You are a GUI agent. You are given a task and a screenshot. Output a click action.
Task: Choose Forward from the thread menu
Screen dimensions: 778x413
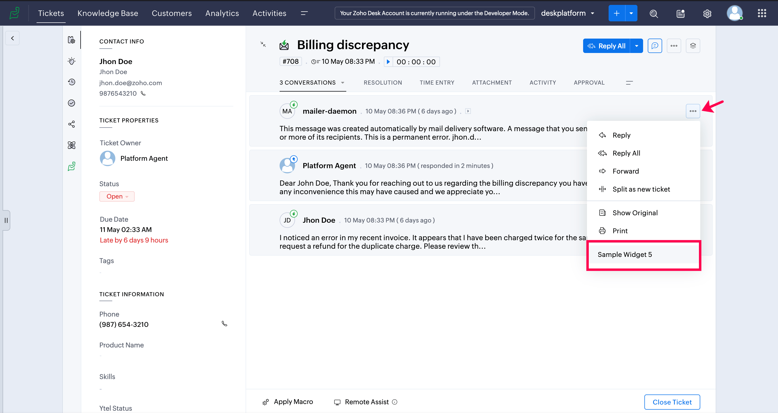[643, 171]
